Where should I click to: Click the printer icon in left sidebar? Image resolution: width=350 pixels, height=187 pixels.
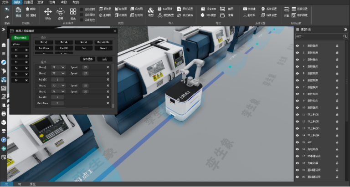4,114
